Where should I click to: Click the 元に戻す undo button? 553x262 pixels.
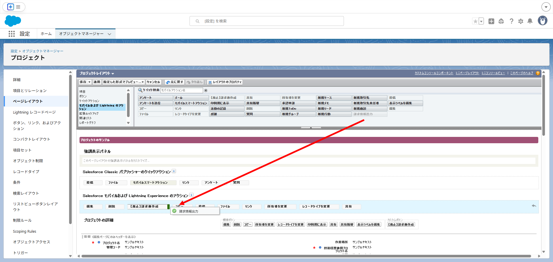(x=175, y=82)
